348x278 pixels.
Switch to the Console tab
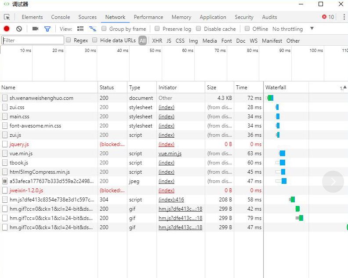point(61,17)
